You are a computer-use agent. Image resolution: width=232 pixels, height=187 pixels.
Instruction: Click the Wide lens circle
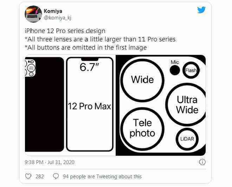(142, 80)
